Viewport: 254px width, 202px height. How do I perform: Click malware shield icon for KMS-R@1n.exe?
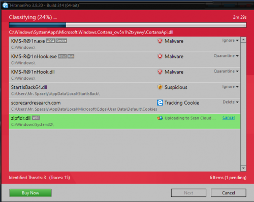pos(160,41)
